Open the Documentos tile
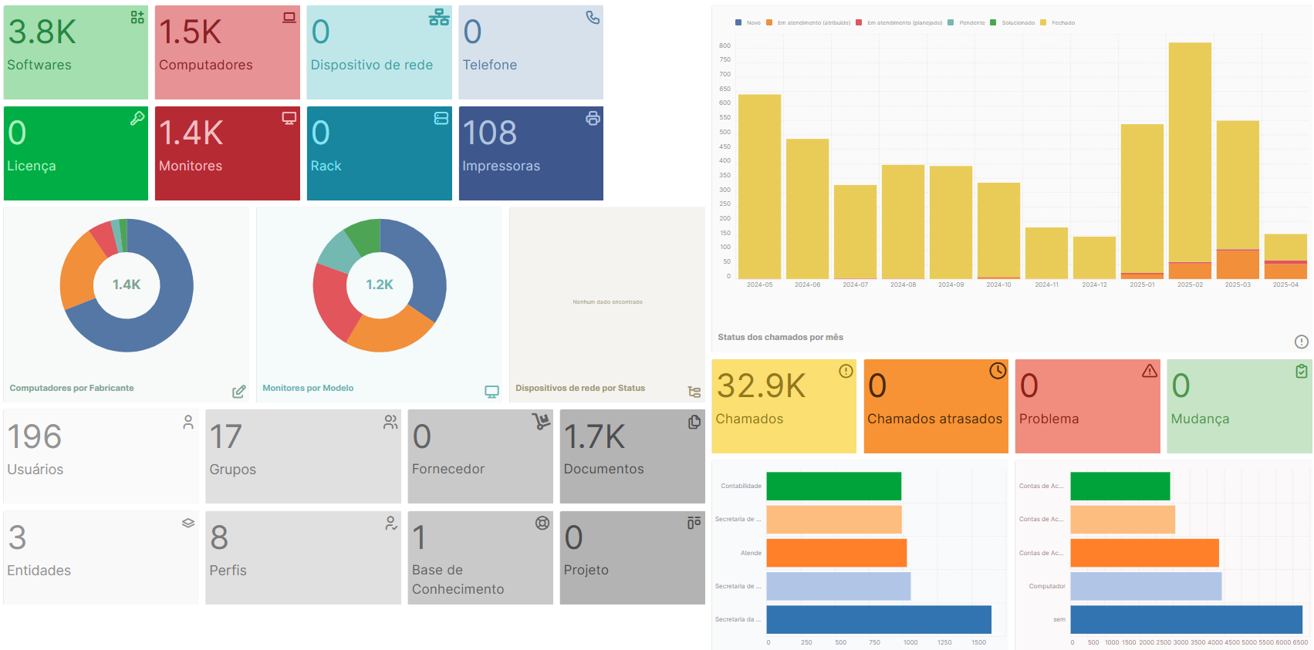Image resolution: width=1314 pixels, height=650 pixels. coord(632,456)
